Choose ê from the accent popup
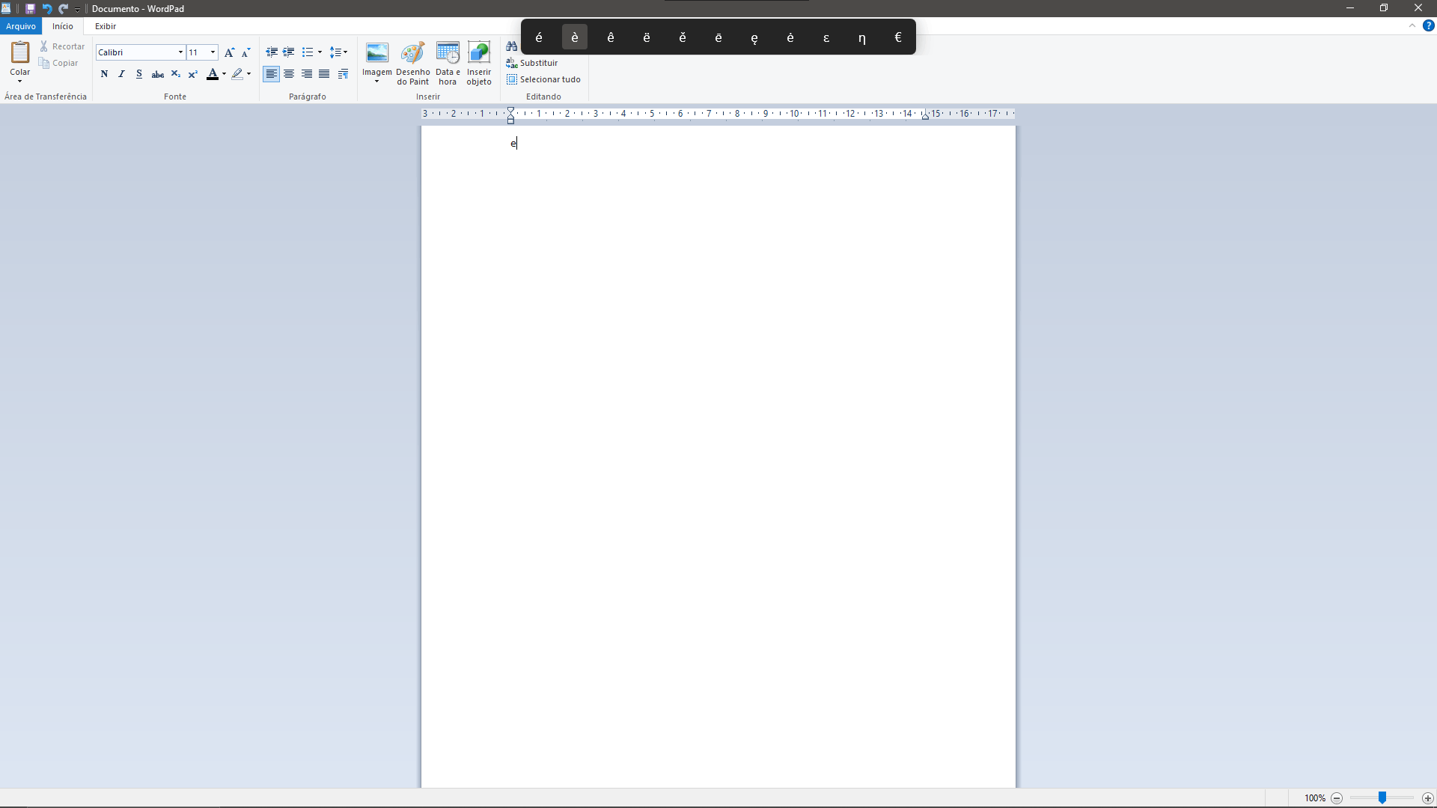This screenshot has height=808, width=1437. [x=611, y=37]
